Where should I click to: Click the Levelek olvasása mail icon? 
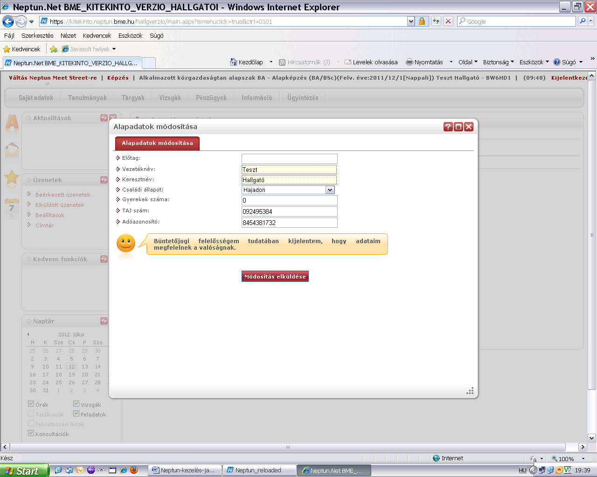[348, 62]
